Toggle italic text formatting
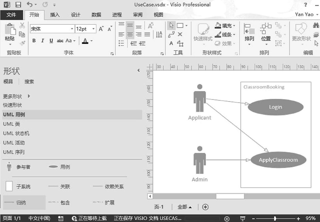Image resolution: width=320 pixels, height=222 pixels. 42,41
